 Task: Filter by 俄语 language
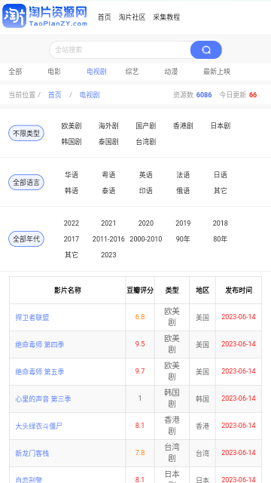(x=183, y=191)
